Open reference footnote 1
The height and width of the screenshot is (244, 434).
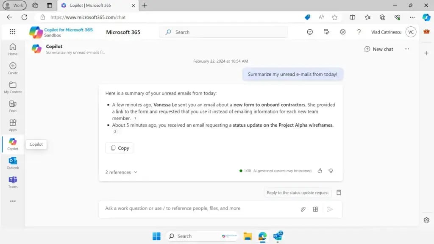click(x=135, y=118)
